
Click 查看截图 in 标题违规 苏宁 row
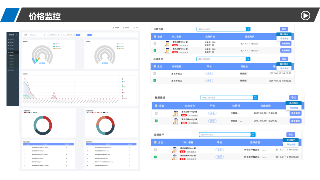pos(296,121)
